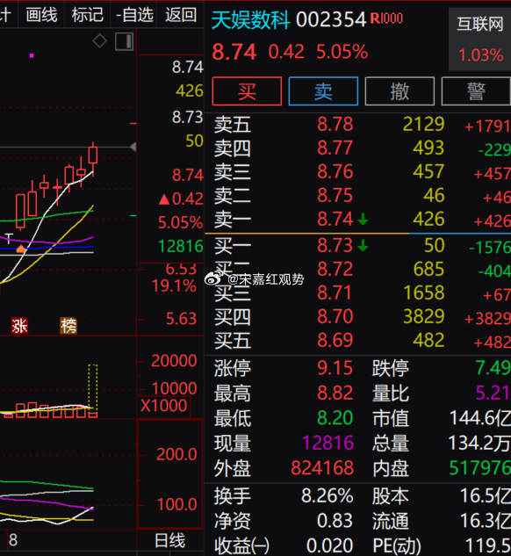511x556 pixels.
Task: Click 最高 value 8.82
Action: pyautogui.click(x=335, y=394)
